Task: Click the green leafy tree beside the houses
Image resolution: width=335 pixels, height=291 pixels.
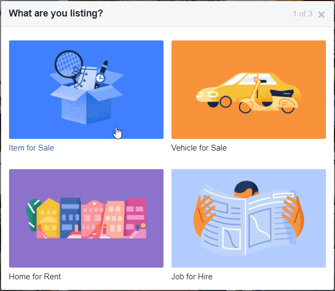Action: point(33,214)
